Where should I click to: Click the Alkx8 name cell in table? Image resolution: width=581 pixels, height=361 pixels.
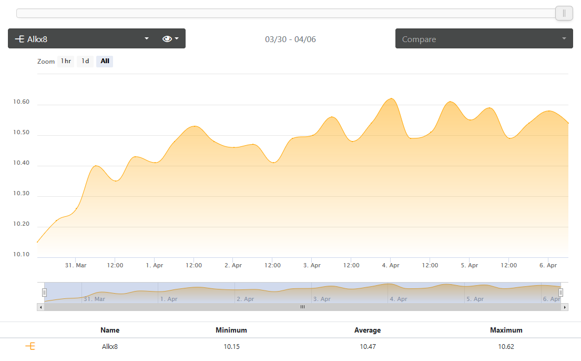tap(110, 347)
